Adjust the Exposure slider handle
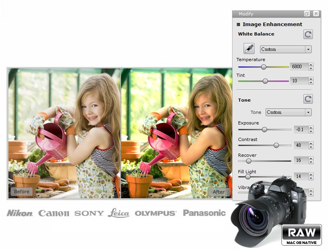 click(265, 129)
